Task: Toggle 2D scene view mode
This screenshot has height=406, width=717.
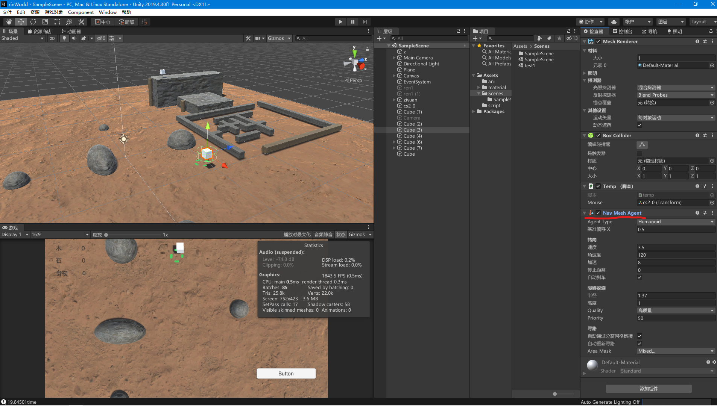Action: click(52, 38)
